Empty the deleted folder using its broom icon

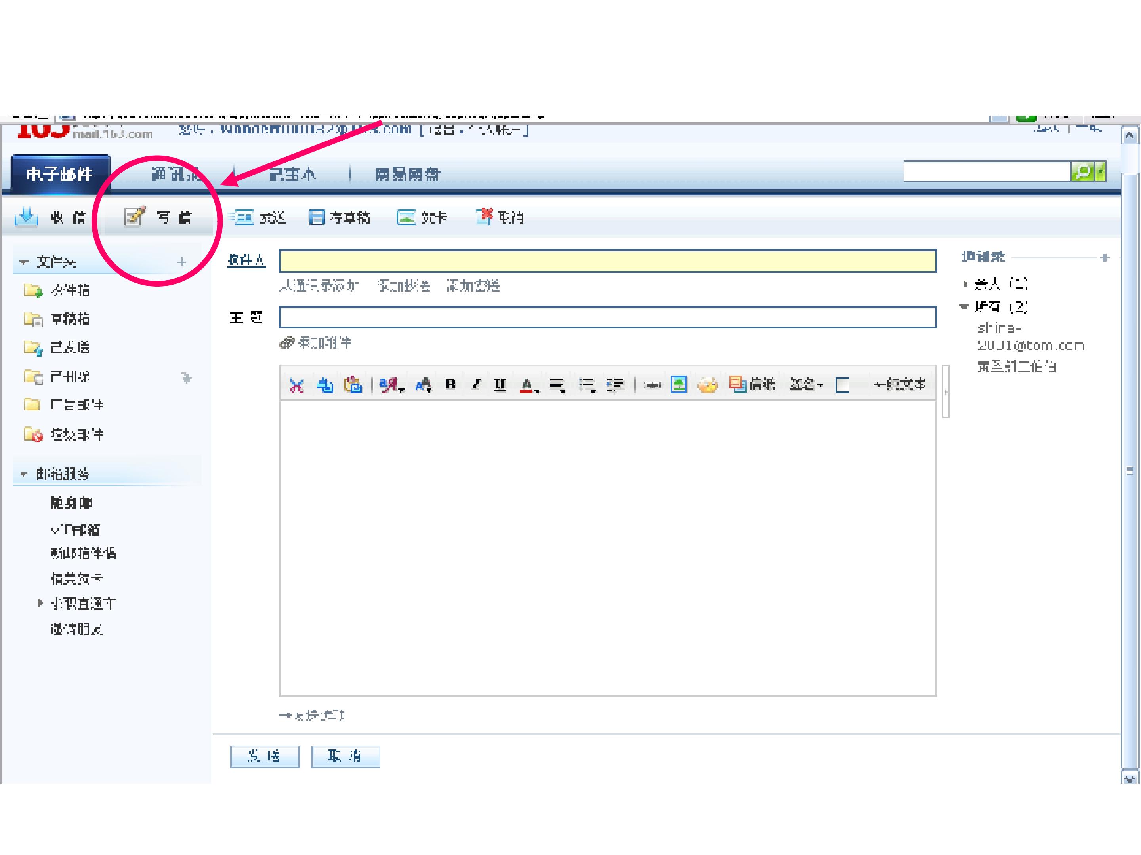(186, 378)
